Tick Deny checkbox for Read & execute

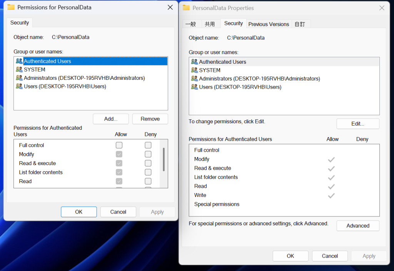(148, 163)
